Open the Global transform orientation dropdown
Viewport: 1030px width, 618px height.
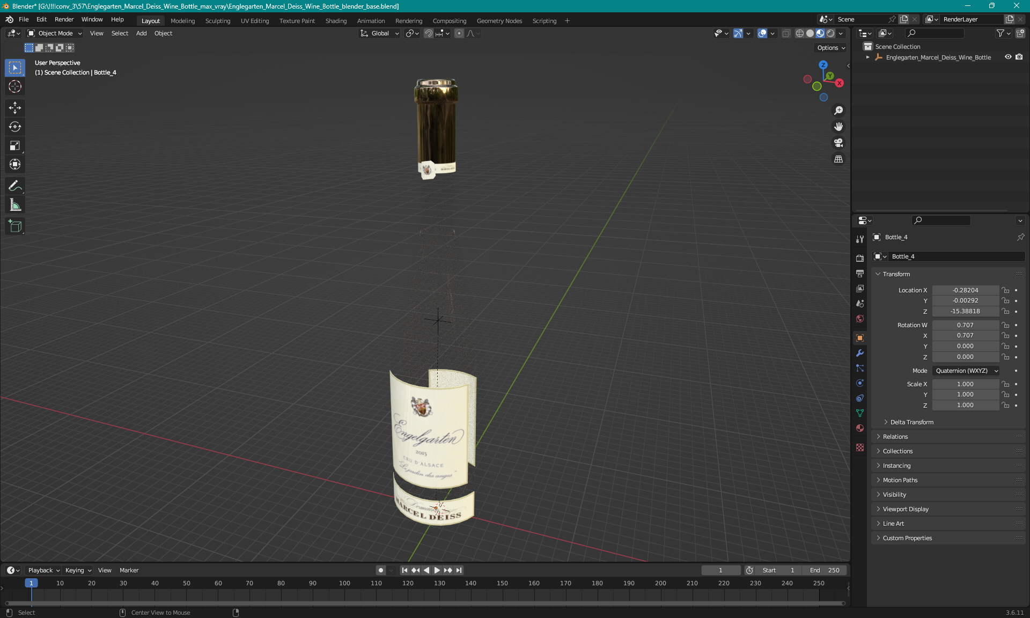[x=379, y=33]
